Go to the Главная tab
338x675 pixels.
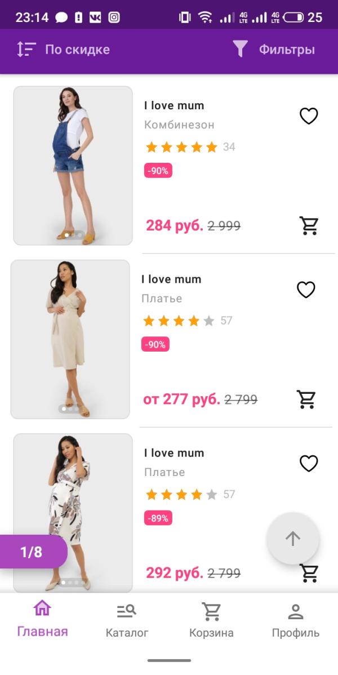point(42,619)
